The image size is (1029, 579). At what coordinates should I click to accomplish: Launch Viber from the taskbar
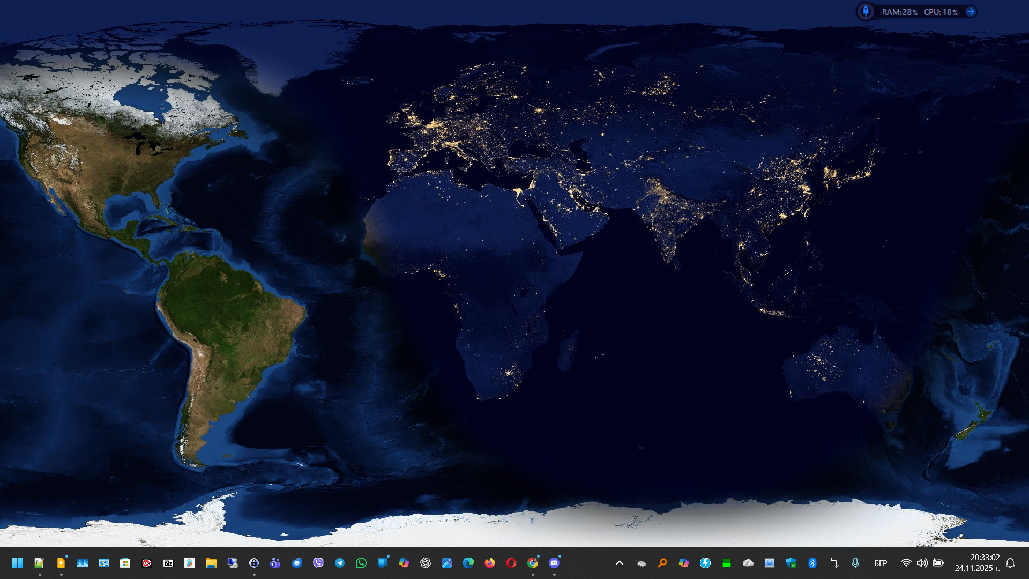tap(318, 563)
